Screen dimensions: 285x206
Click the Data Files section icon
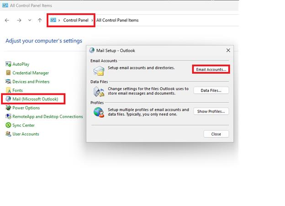pyautogui.click(x=99, y=92)
